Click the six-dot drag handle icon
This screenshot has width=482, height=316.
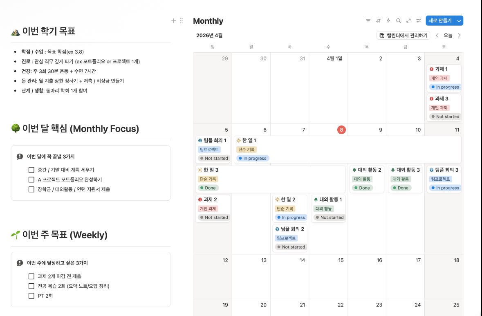point(182,20)
